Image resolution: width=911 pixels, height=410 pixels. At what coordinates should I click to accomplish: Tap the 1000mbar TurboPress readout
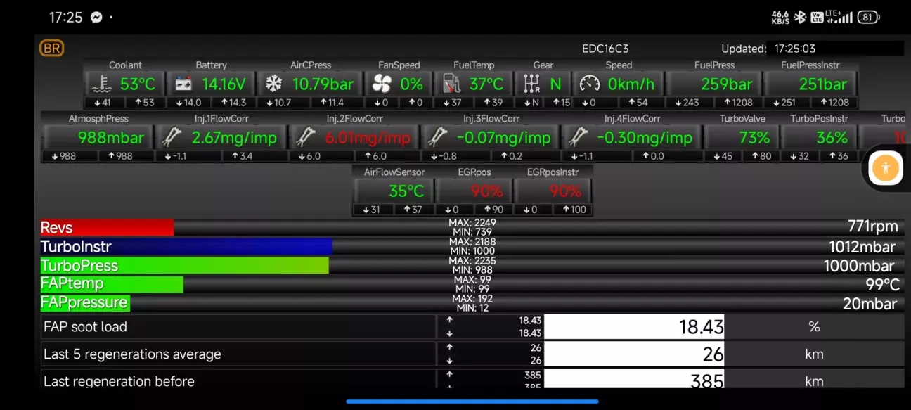(859, 266)
